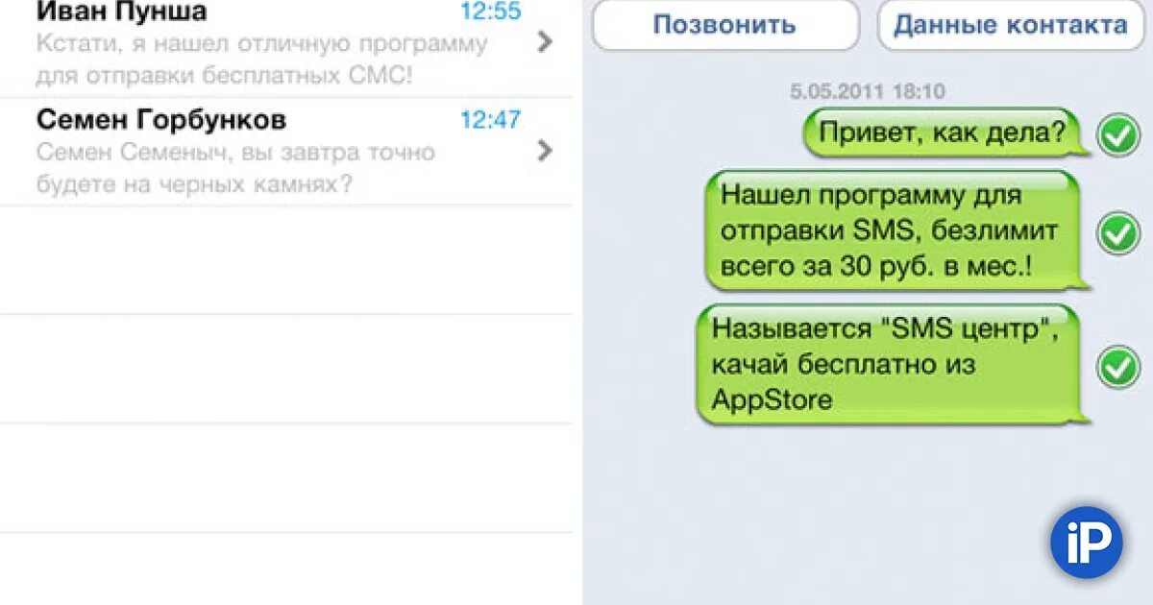Click checkmark beside "Нашел программу" message
Screen dimensions: 1153x605
point(1118,232)
